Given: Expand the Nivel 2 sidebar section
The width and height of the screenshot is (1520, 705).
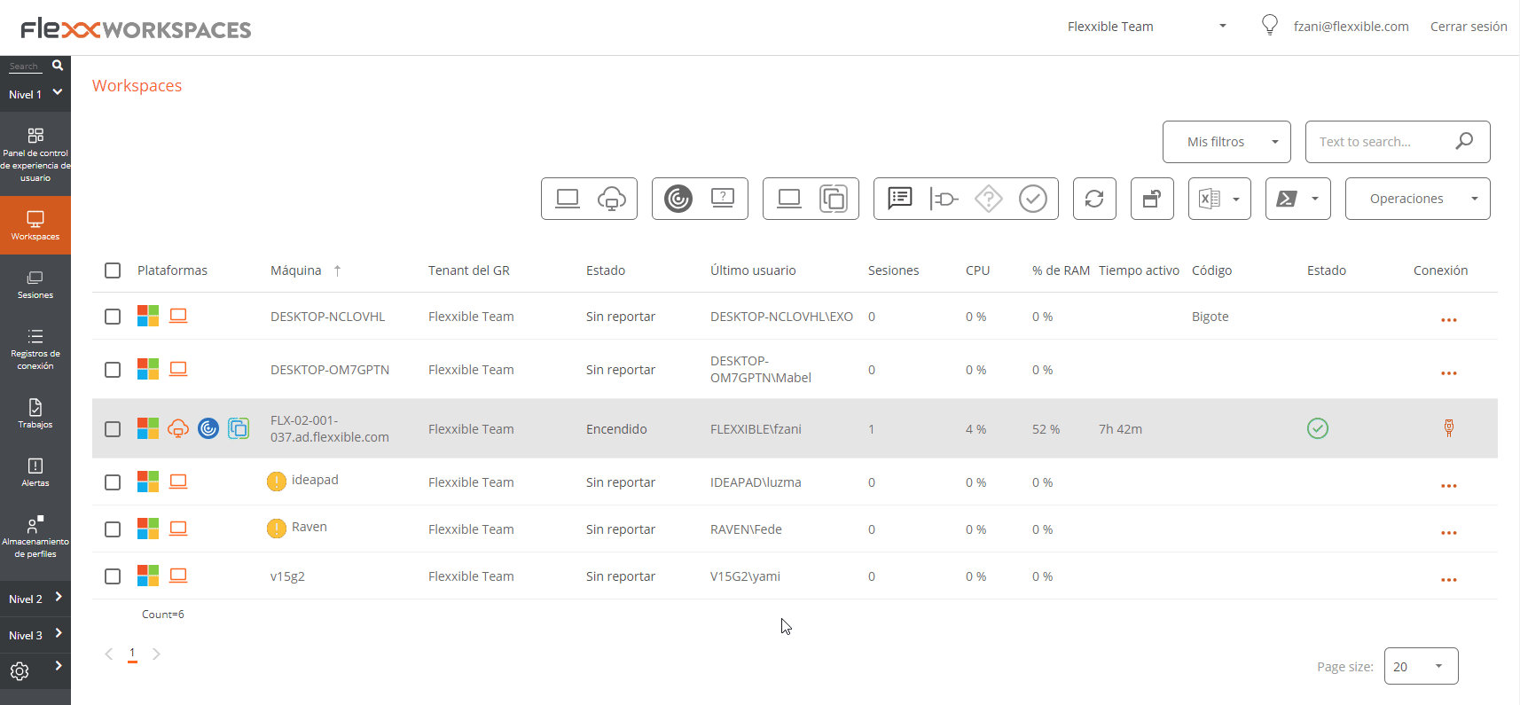Looking at the screenshot, I should coord(35,599).
